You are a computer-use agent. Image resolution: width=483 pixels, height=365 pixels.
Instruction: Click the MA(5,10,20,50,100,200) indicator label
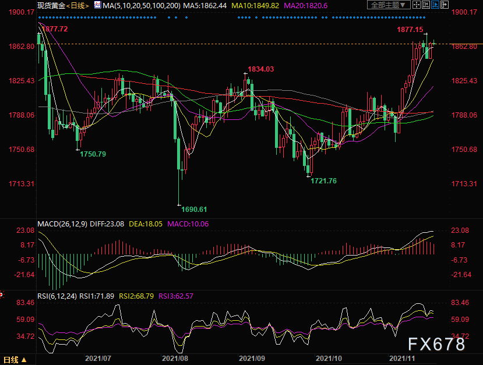pos(142,6)
